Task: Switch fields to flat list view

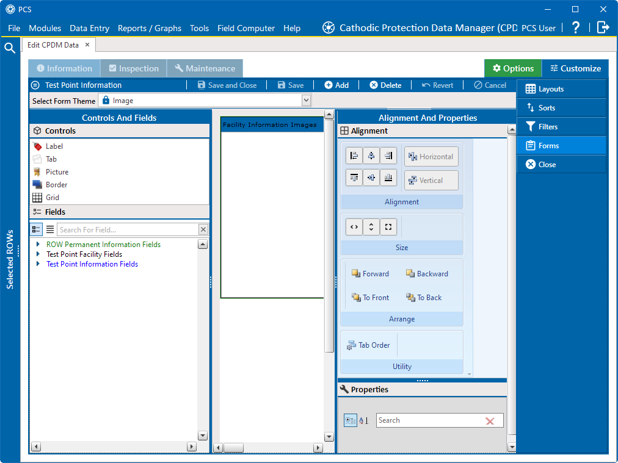Action: tap(50, 229)
